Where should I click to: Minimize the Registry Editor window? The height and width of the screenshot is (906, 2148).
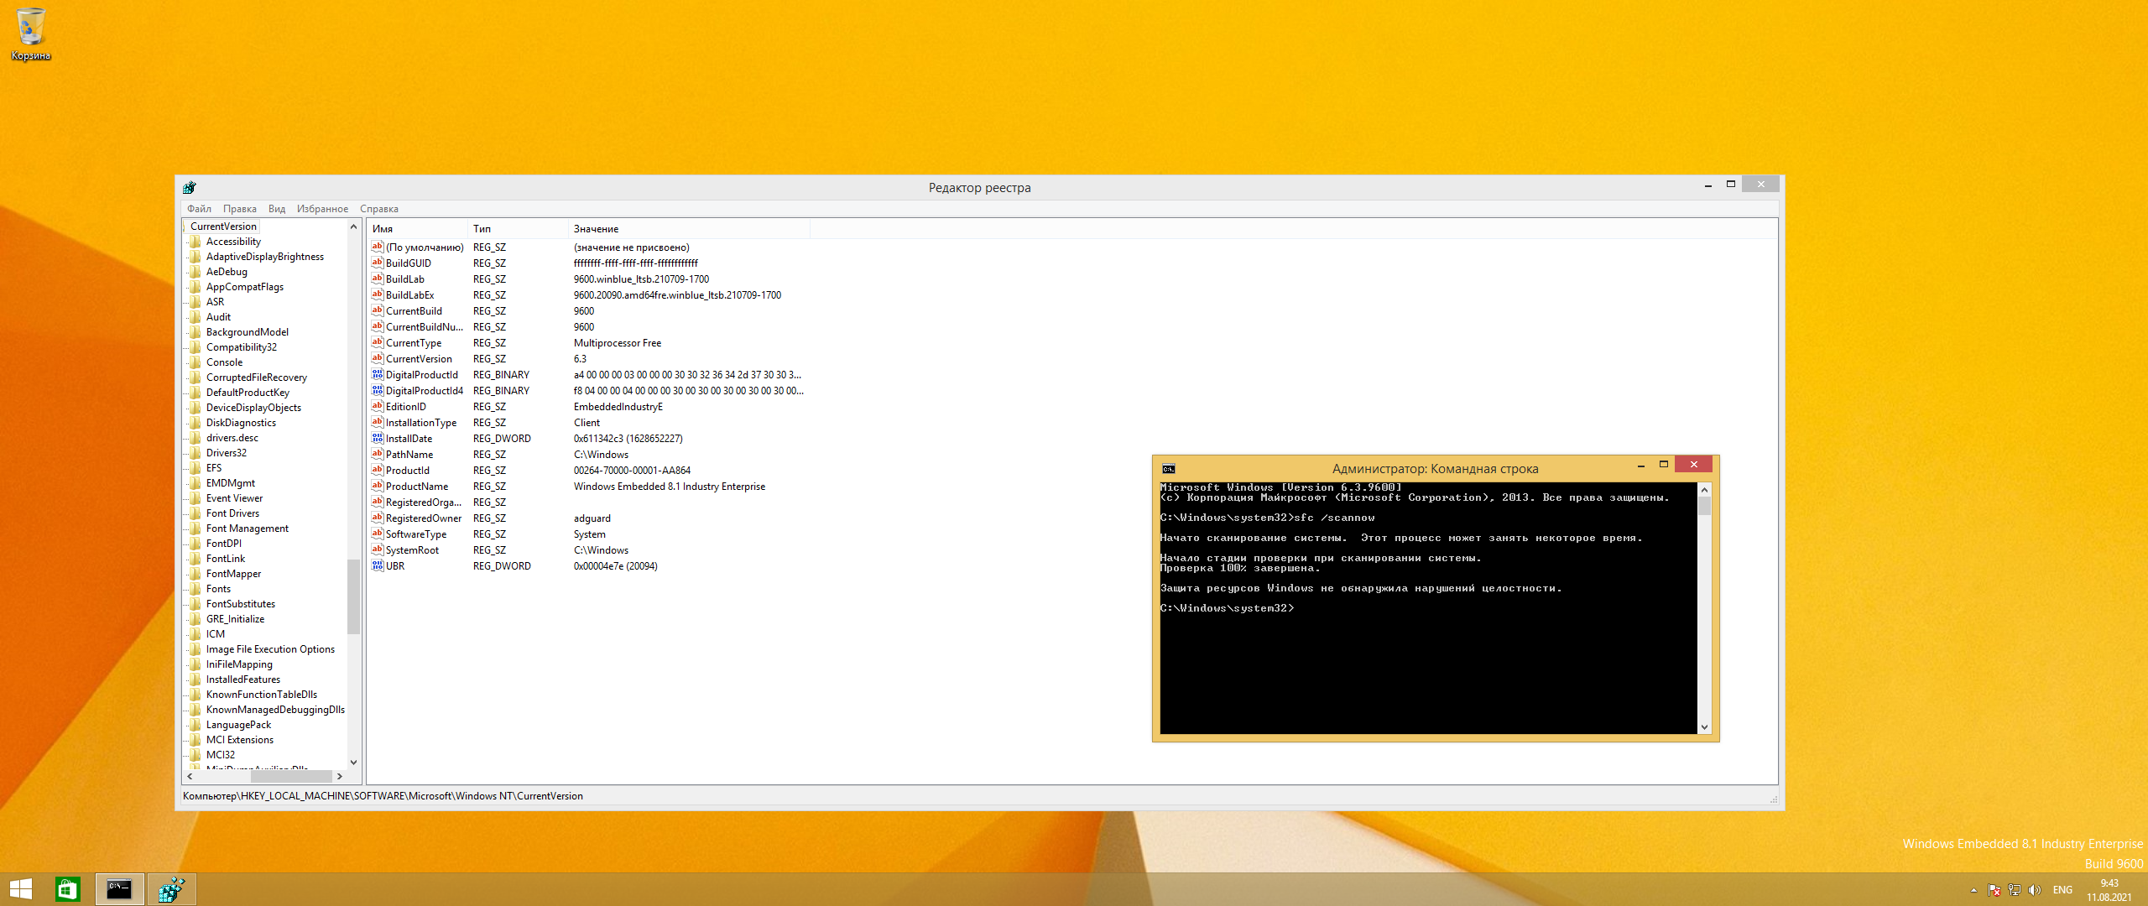click(x=1708, y=185)
